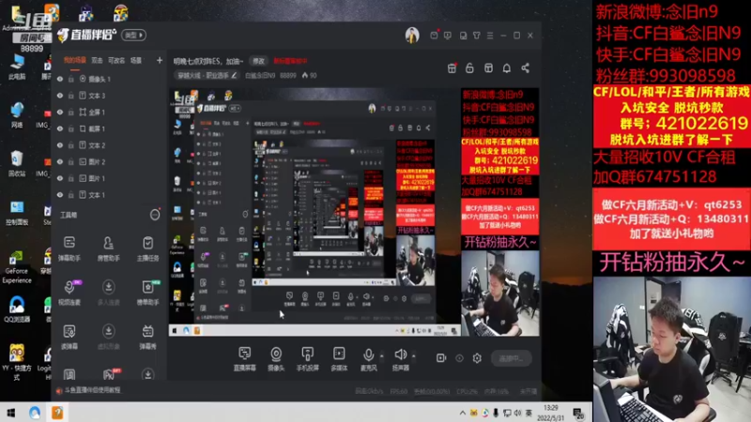Download the 多人连麦 tool

[x=109, y=293]
